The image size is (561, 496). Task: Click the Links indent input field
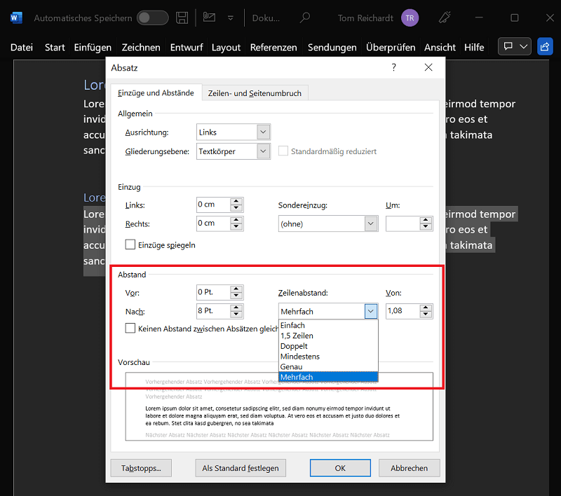click(213, 205)
